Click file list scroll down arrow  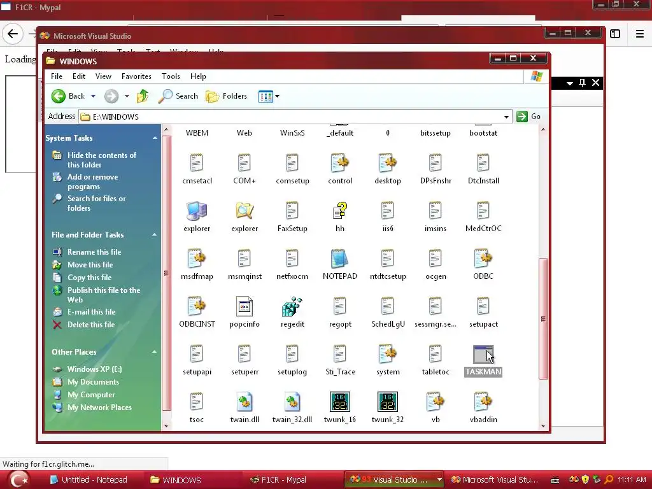(543, 426)
